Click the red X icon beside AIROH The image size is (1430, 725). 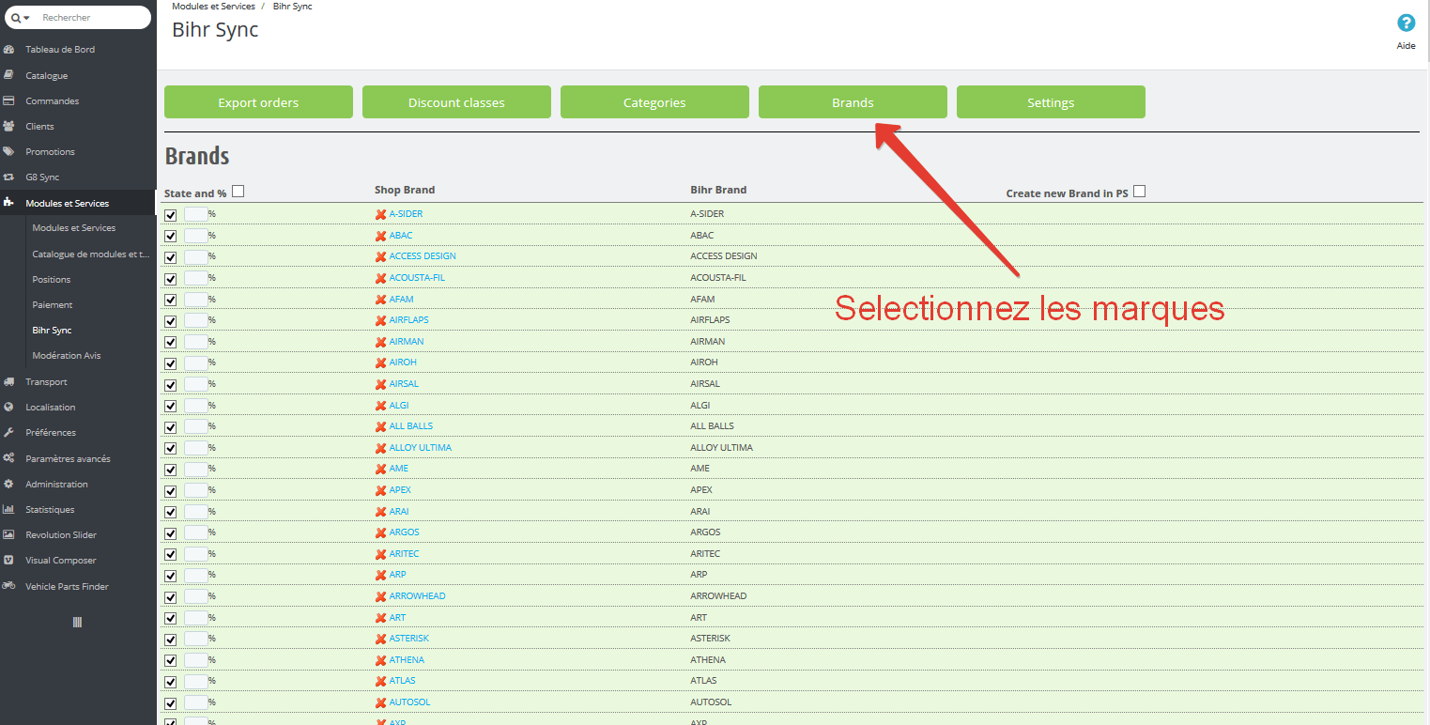click(x=380, y=362)
